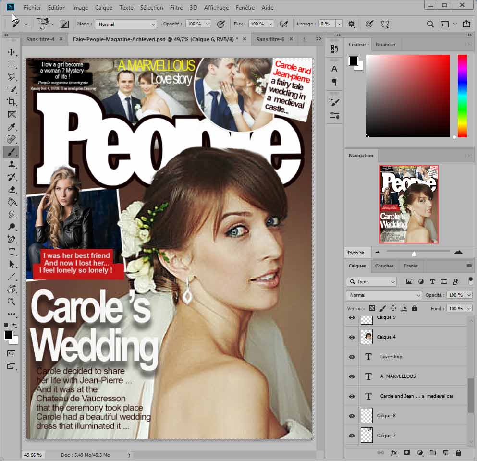Click the foreground color swatch in toolbox
The image size is (477, 461).
click(x=9, y=335)
